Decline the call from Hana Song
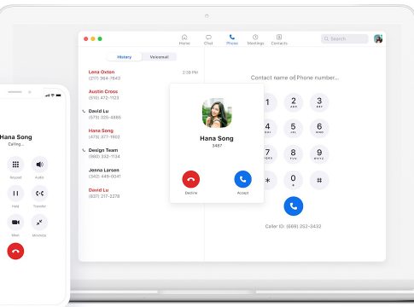 point(191,179)
